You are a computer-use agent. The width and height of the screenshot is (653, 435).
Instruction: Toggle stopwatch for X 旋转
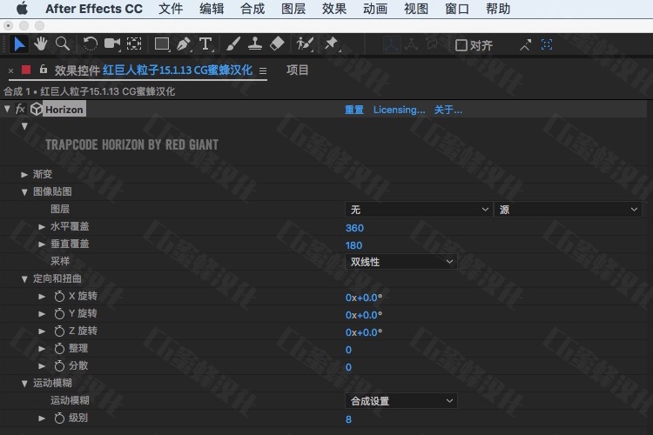click(59, 297)
